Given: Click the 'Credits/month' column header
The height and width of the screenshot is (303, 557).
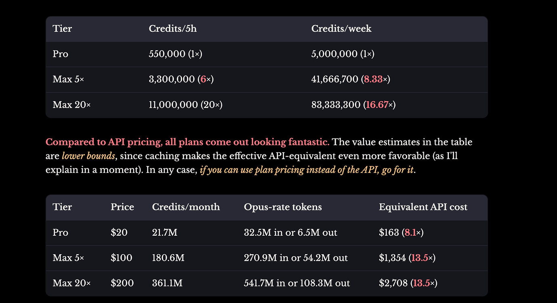Looking at the screenshot, I should [186, 207].
